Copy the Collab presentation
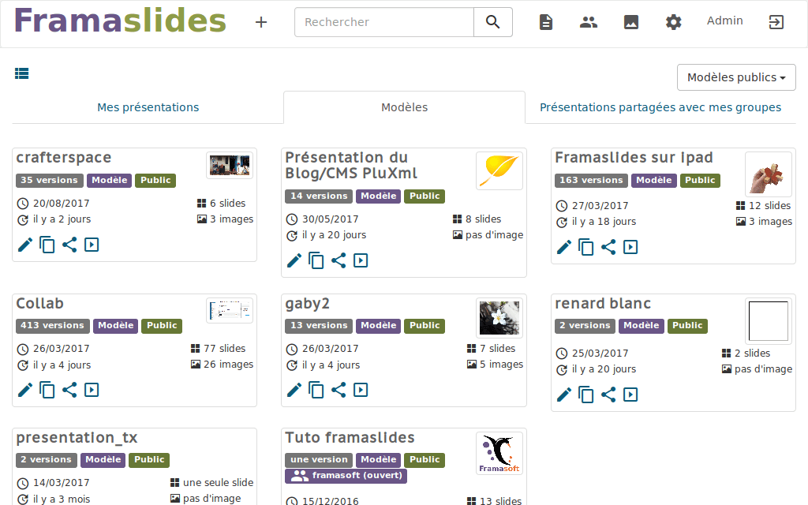 tap(47, 390)
